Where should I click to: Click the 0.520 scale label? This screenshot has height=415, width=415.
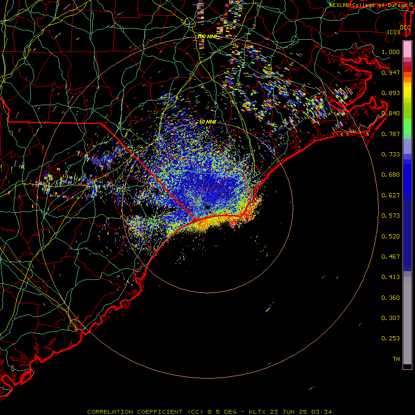[x=391, y=237]
